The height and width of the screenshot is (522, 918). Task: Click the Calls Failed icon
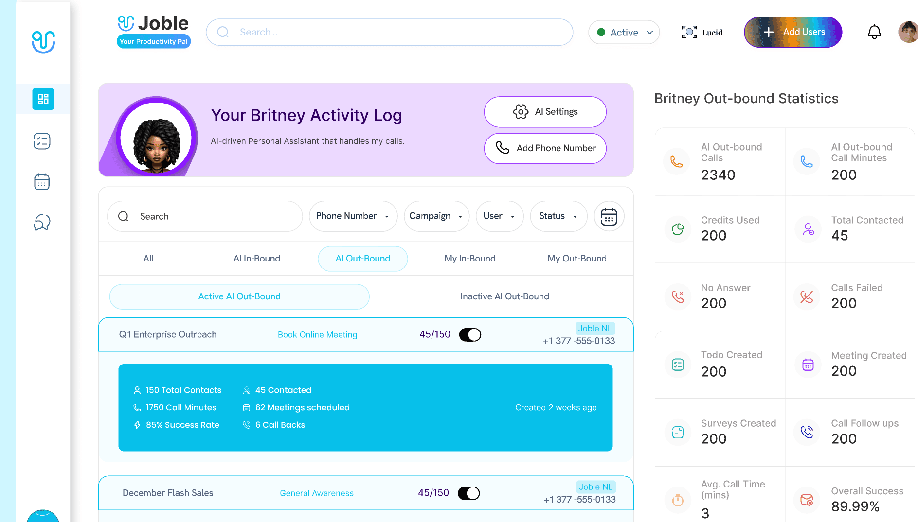807,296
